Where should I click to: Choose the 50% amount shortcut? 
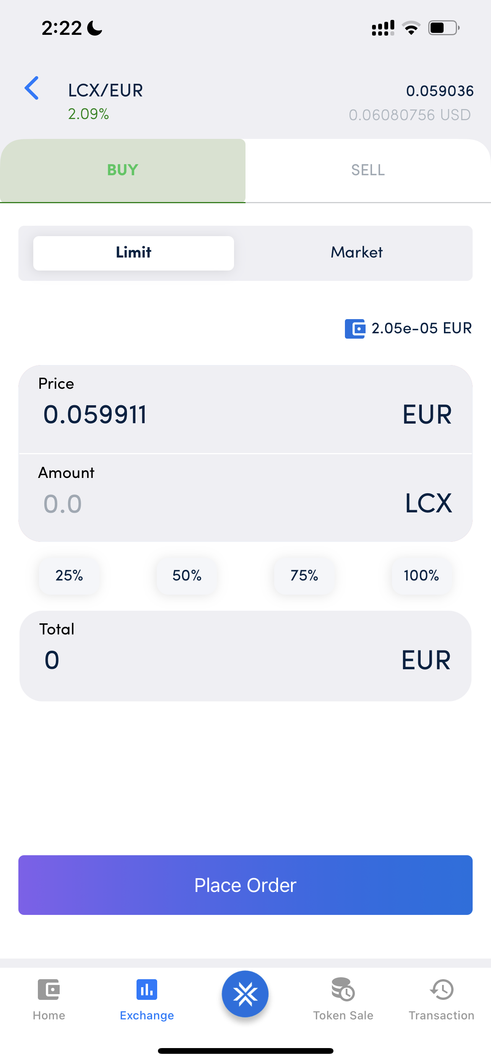(187, 575)
